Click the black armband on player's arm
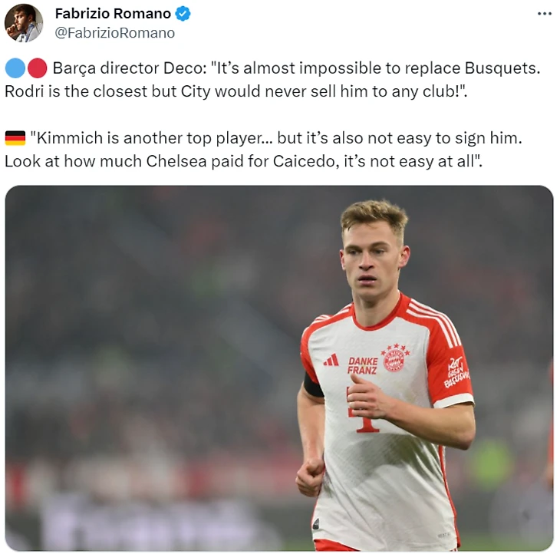Viewport: 560px width, 554px height. pos(313,385)
